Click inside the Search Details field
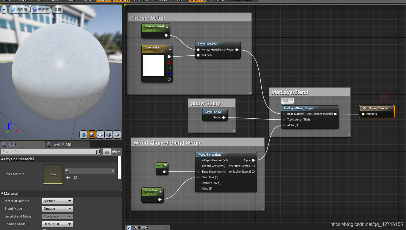 [x=48, y=152]
